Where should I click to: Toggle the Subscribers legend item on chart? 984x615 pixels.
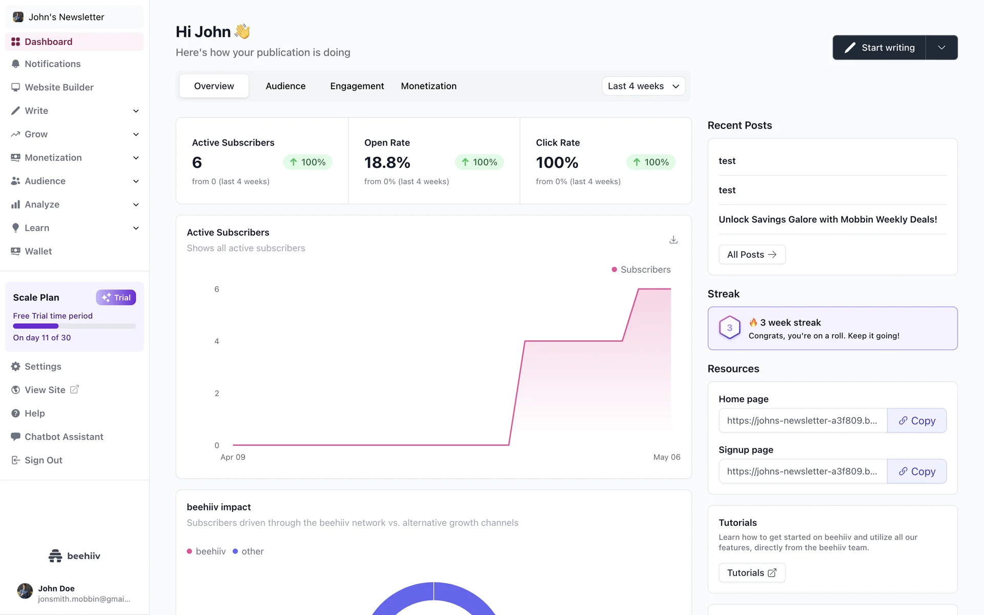[641, 270]
